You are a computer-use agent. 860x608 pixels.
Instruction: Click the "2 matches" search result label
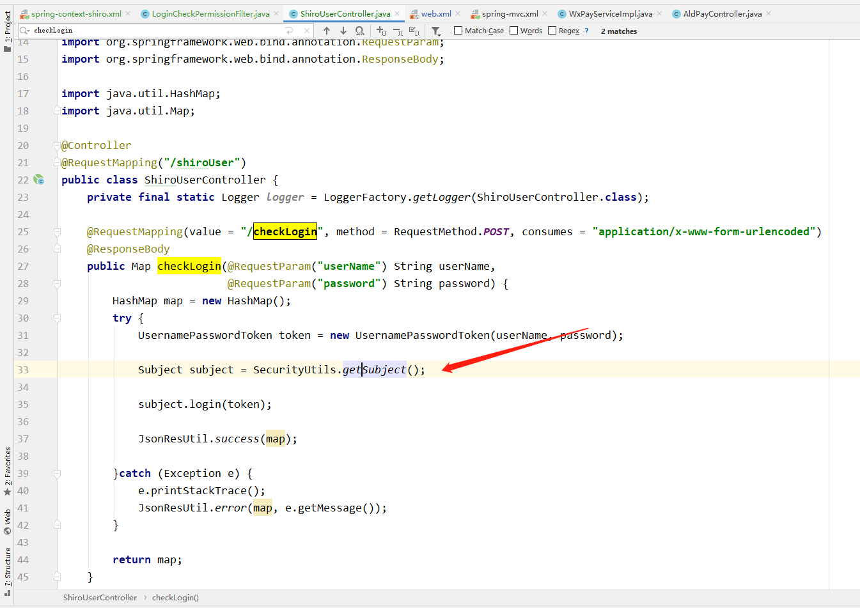619,31
